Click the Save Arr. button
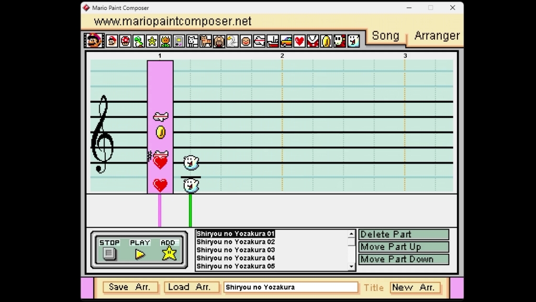Image resolution: width=536 pixels, height=302 pixels. click(130, 287)
